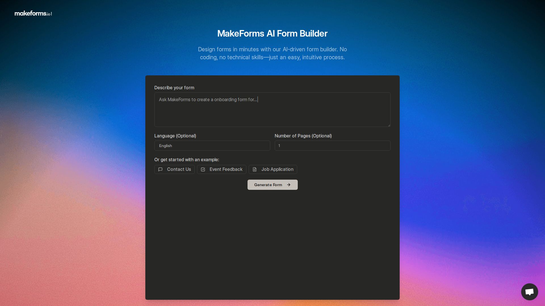
Task: Select the Job Application example chip
Action: pos(272,169)
